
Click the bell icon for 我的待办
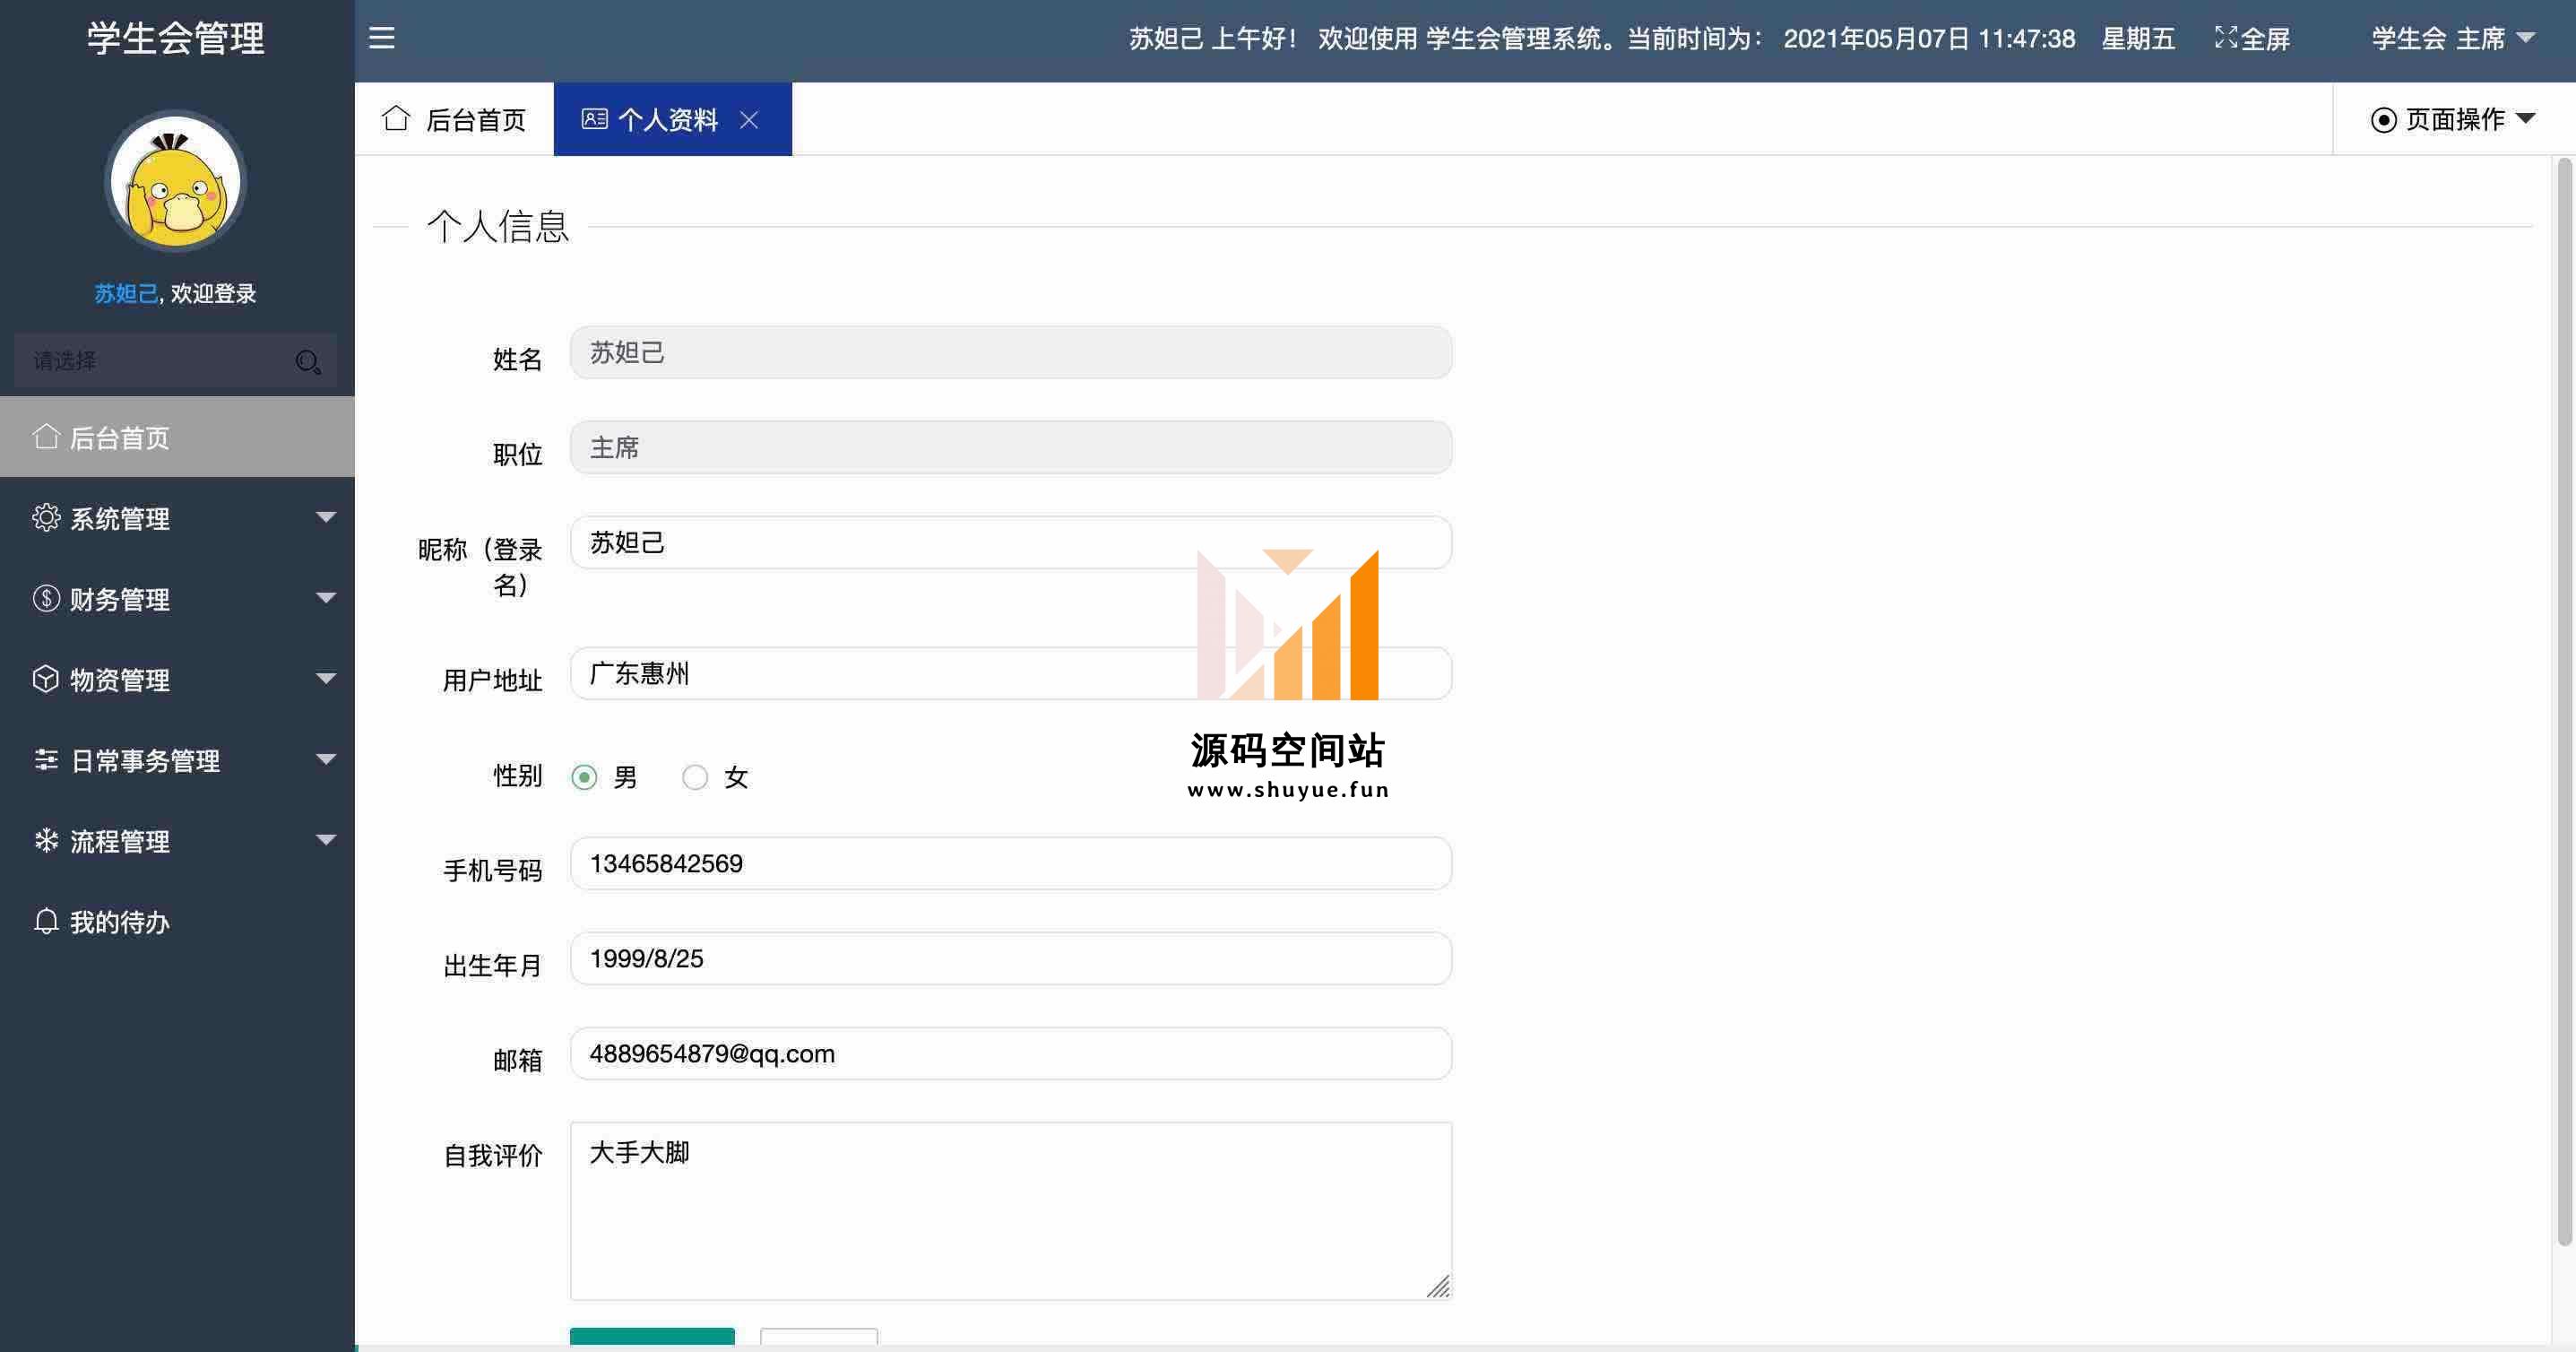click(46, 921)
